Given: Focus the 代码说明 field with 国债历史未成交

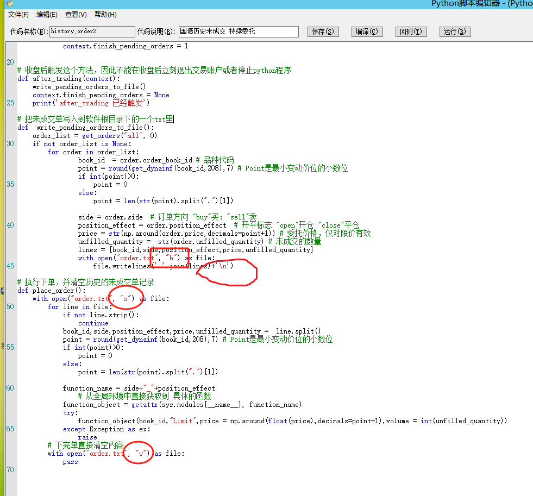Looking at the screenshot, I should [x=239, y=32].
